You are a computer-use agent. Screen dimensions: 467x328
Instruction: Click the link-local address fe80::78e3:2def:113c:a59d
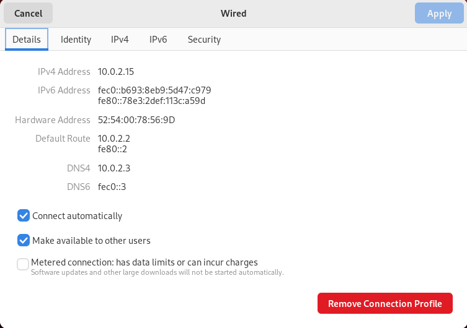click(x=151, y=100)
